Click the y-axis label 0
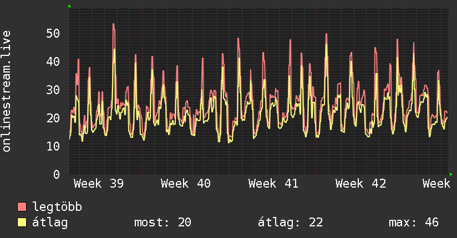The width and height of the screenshot is (457, 238). 57,174
